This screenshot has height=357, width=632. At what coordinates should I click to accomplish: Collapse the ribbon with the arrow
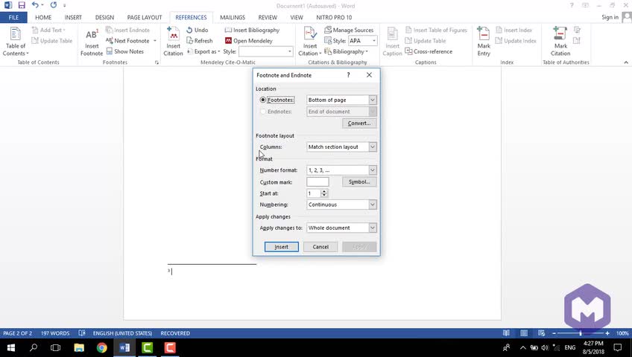(x=626, y=62)
